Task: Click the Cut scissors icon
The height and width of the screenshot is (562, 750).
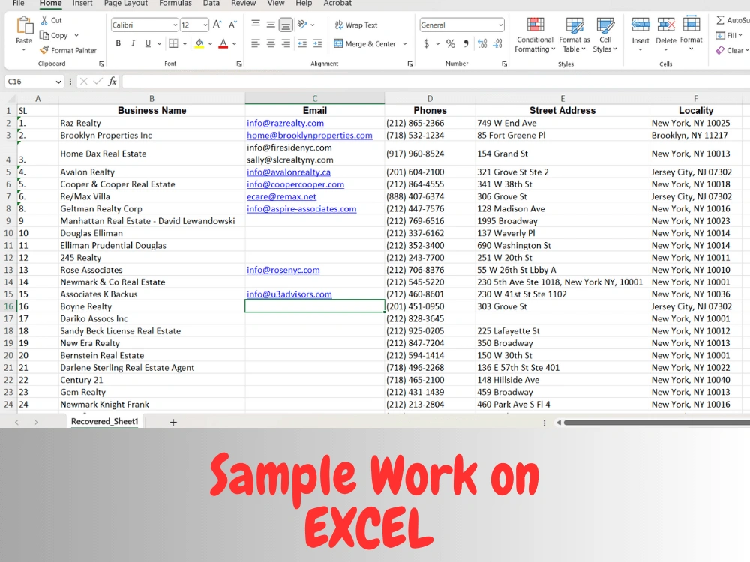Action: point(44,20)
